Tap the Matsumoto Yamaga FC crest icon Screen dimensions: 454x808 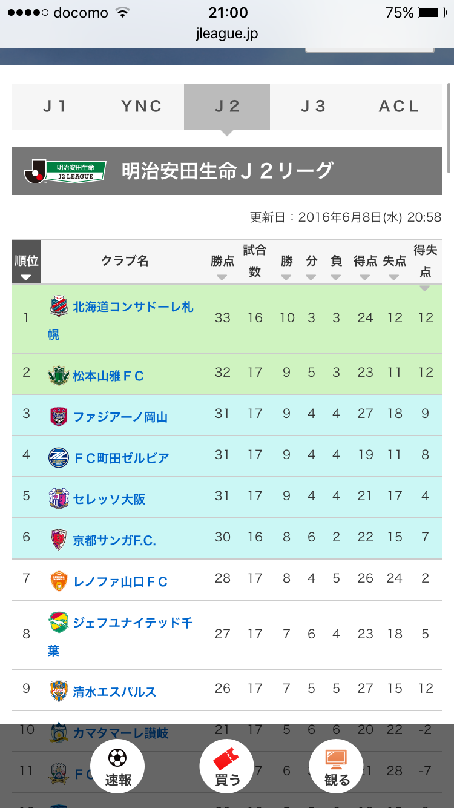(59, 376)
